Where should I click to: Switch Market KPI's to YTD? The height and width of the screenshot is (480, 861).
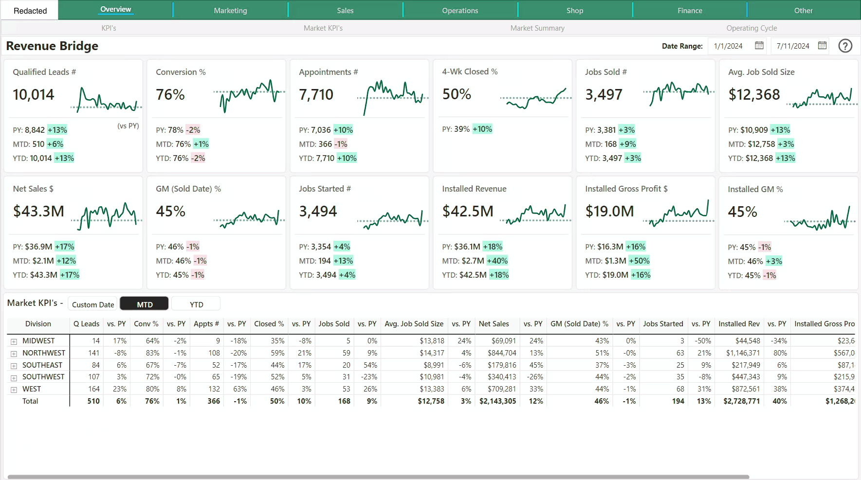196,304
